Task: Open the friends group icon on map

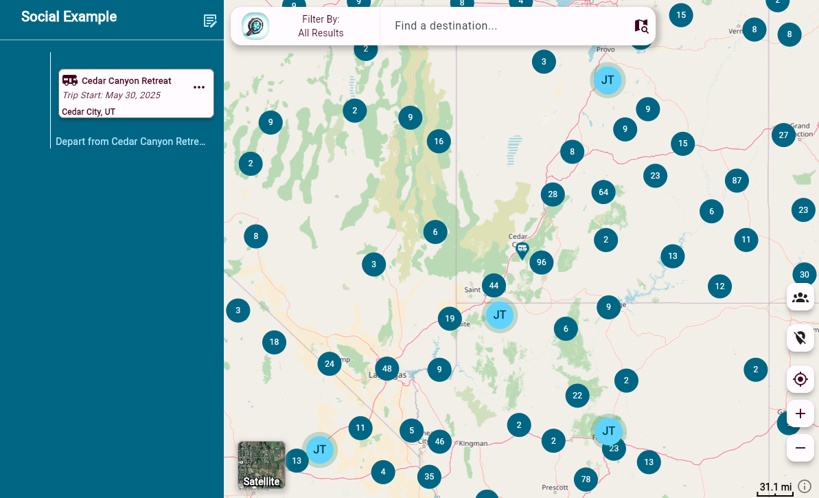Action: coord(800,297)
